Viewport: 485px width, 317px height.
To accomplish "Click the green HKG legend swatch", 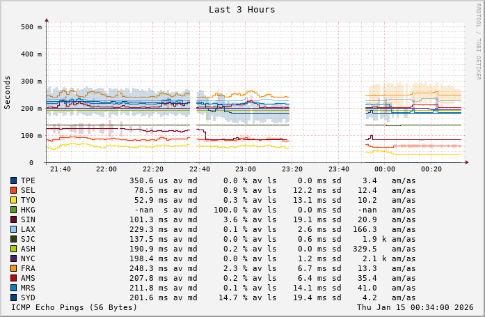I will click(13, 210).
